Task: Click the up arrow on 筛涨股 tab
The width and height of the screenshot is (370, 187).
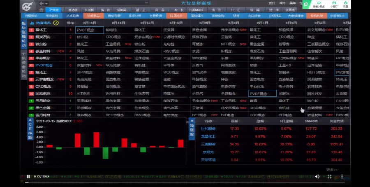Action: (x=192, y=121)
